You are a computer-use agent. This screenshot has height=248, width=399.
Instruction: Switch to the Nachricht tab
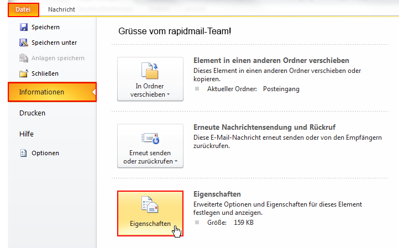pyautogui.click(x=61, y=9)
